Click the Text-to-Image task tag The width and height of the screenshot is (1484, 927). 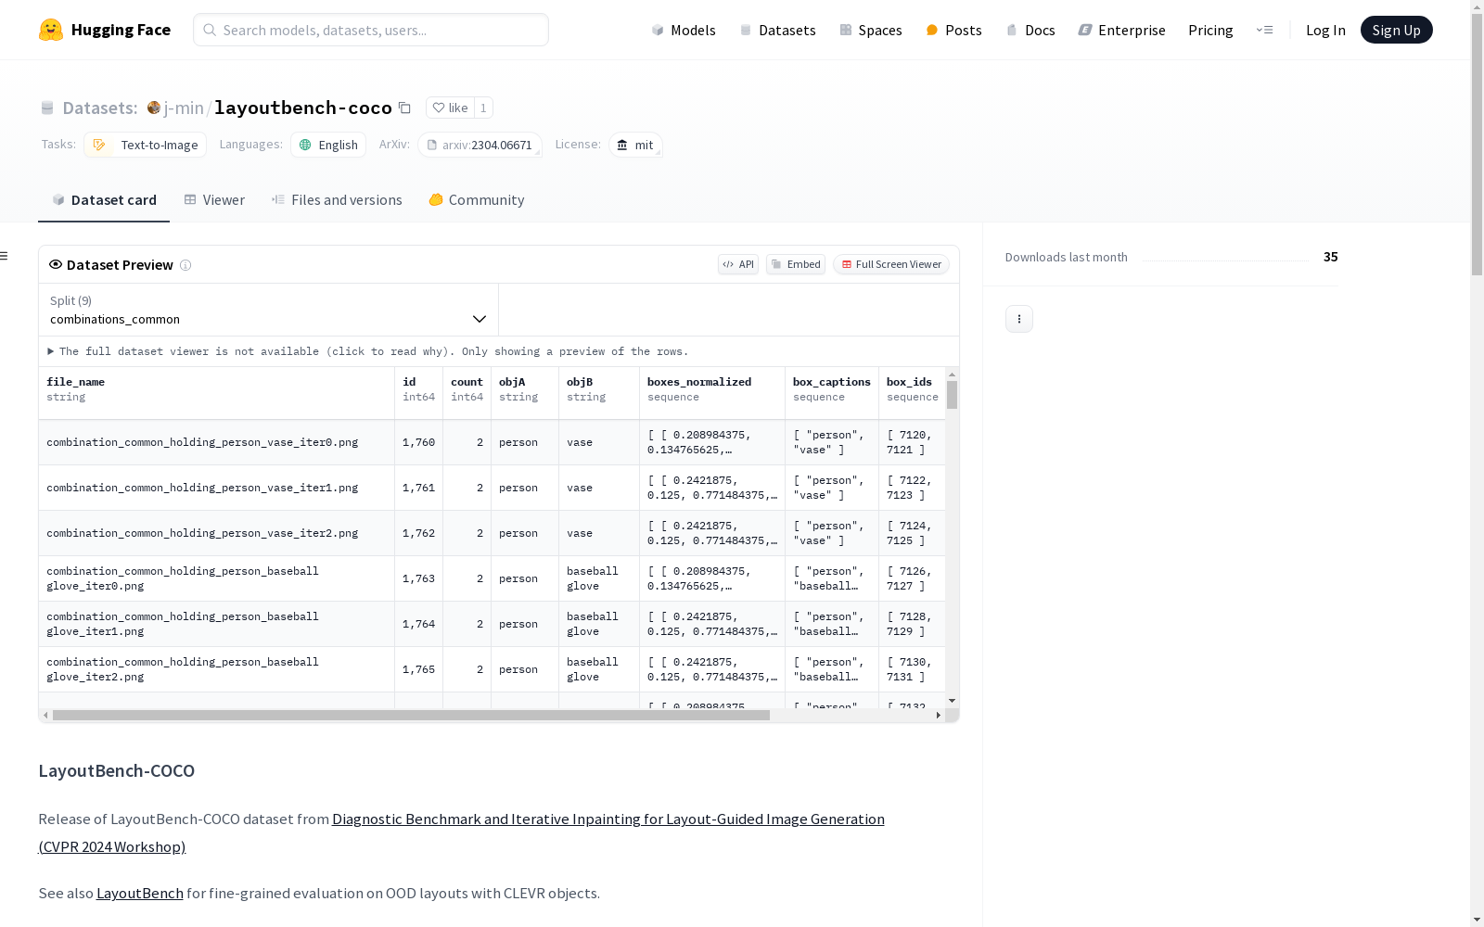tap(146, 145)
